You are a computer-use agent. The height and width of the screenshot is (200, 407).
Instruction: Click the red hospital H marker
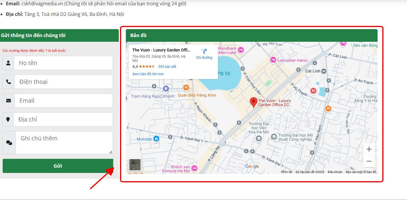pyautogui.click(x=313, y=91)
